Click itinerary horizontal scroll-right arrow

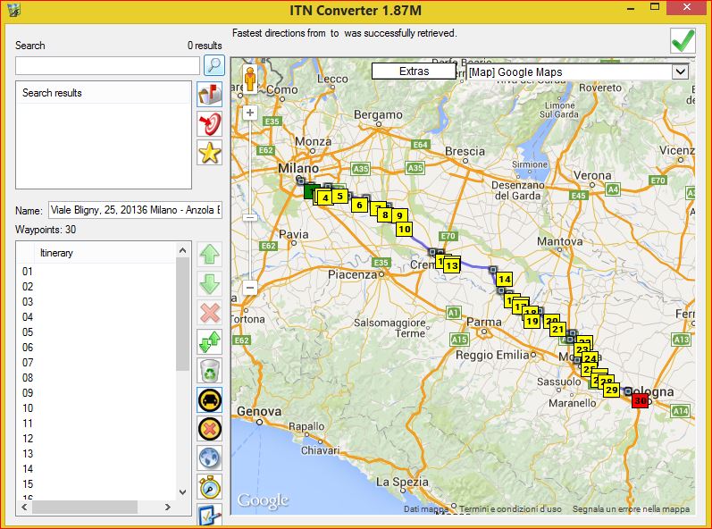coord(168,508)
